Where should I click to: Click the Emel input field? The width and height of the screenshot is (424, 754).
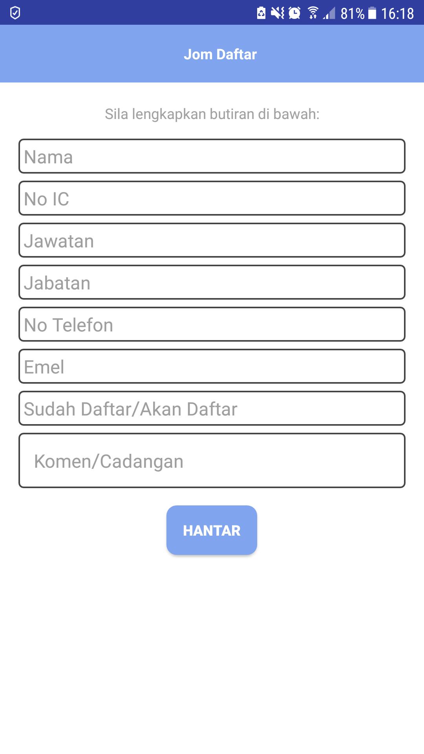212,366
